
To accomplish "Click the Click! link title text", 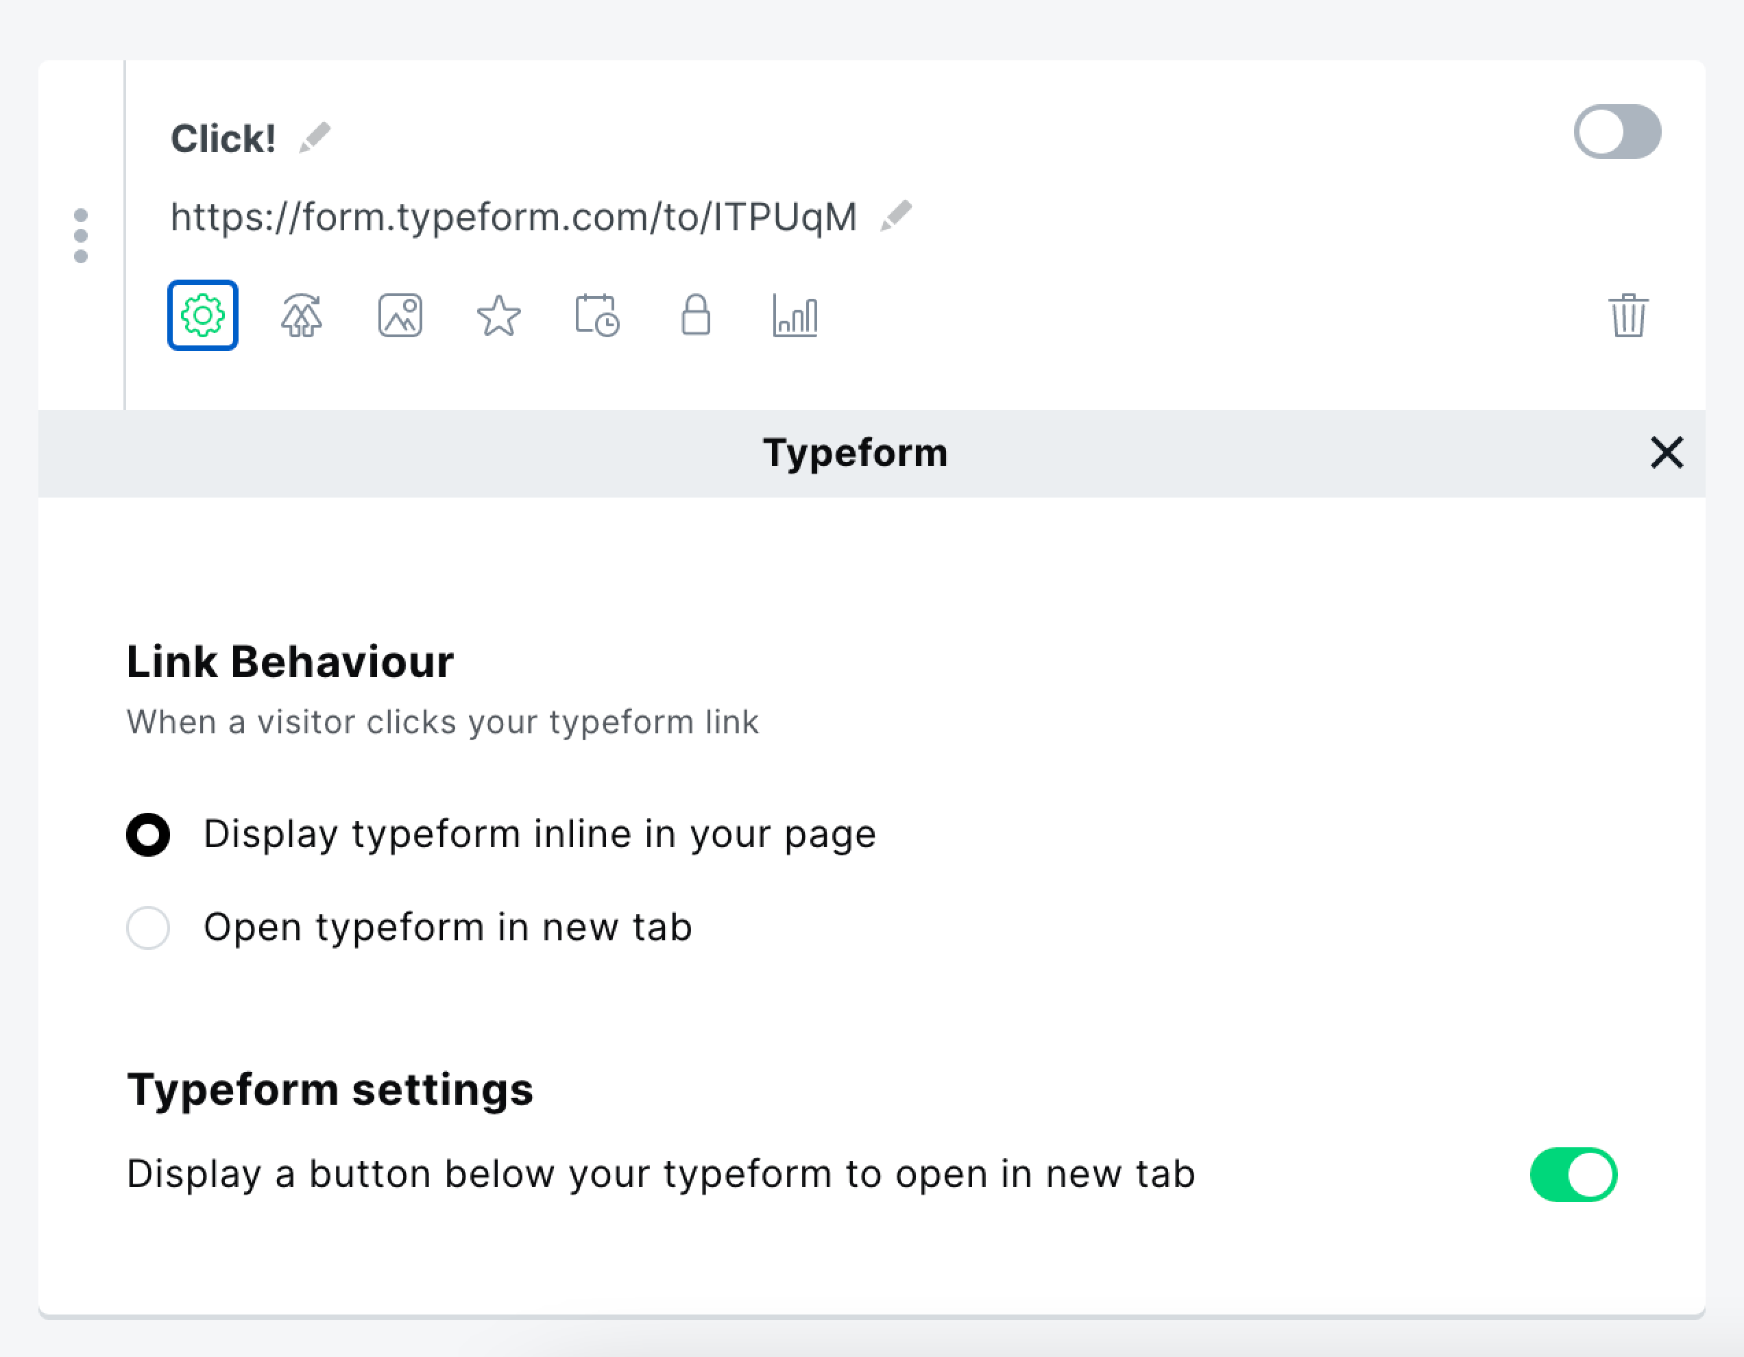I will [x=223, y=138].
